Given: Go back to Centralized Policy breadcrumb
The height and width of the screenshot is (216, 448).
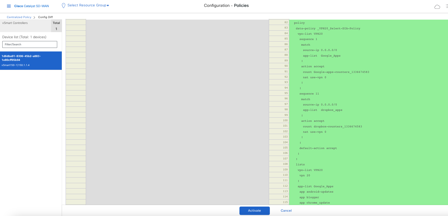Looking at the screenshot, I should (x=19, y=17).
